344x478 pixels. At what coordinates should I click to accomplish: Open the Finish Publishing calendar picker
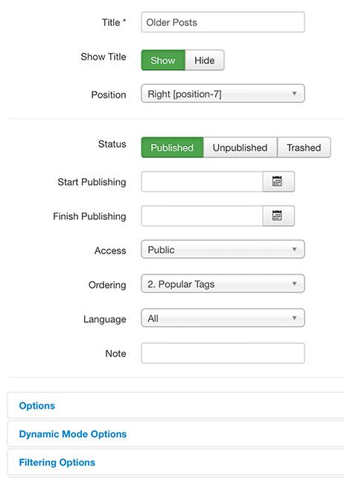tap(278, 216)
